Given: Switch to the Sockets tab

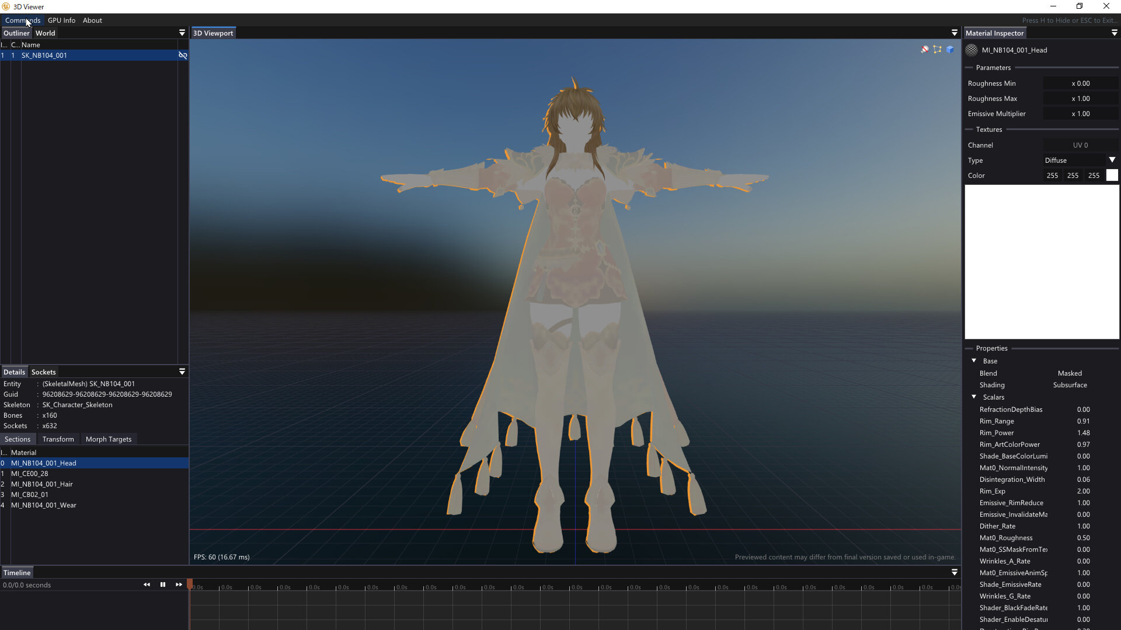Looking at the screenshot, I should [x=44, y=372].
